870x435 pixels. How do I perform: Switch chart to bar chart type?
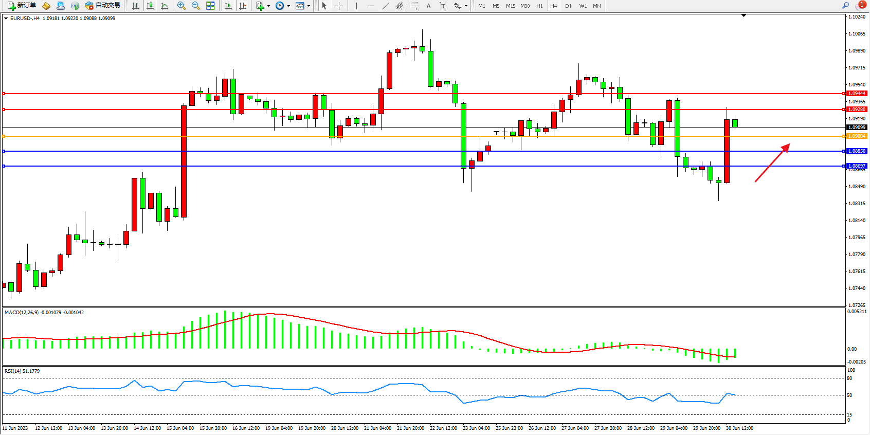point(136,6)
